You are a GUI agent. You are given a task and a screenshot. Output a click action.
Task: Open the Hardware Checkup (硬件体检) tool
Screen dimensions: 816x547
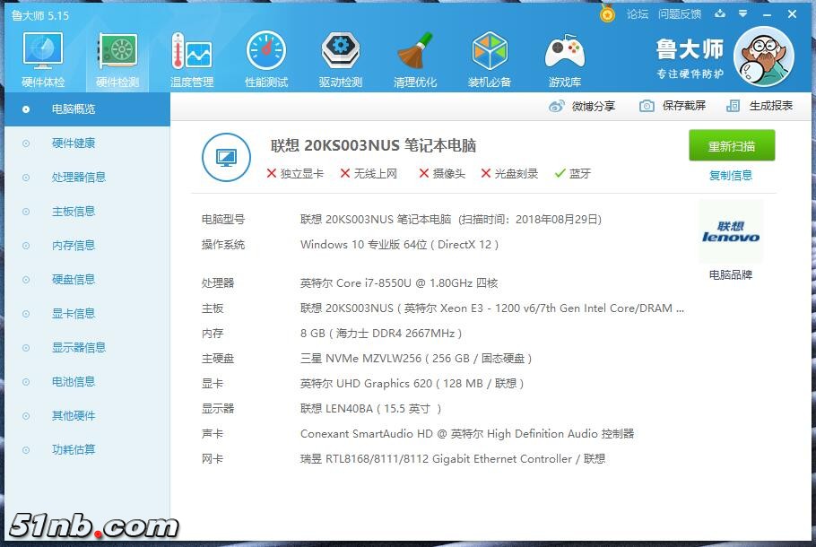42,56
